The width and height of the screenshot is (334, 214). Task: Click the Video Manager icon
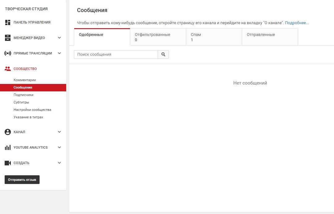point(8,38)
